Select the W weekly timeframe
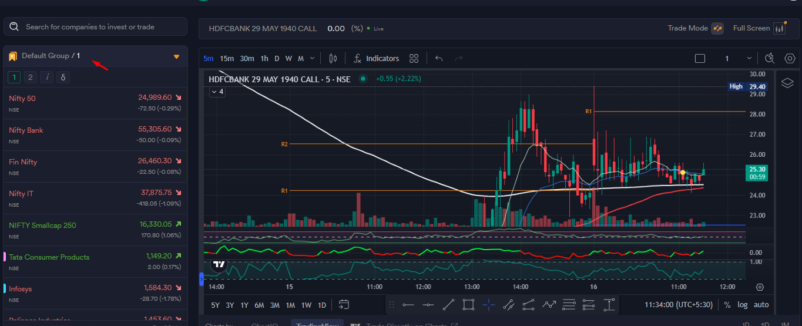Viewport: 802px width, 326px height. tap(288, 58)
